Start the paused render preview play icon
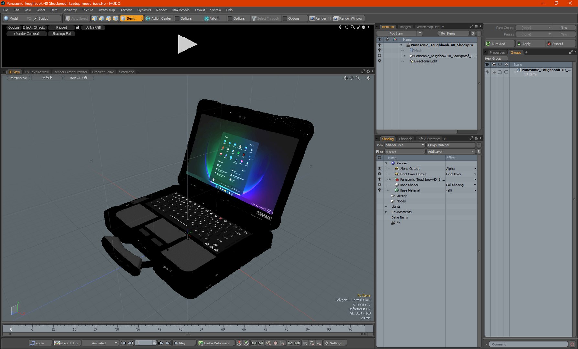The image size is (578, 349). tap(187, 44)
